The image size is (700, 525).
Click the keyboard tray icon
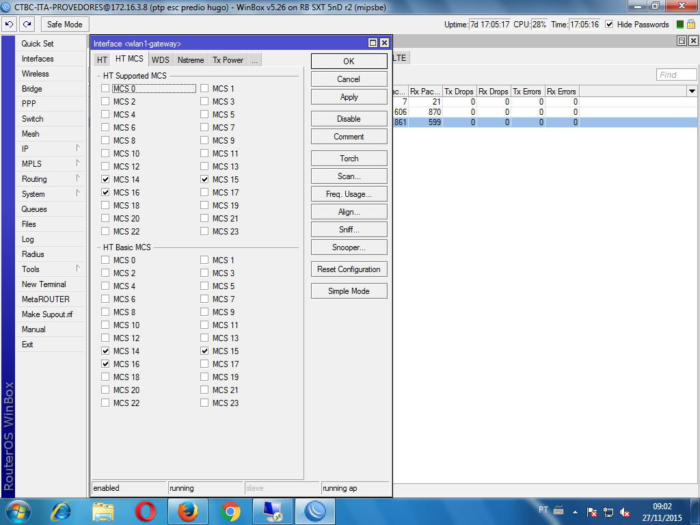(558, 510)
